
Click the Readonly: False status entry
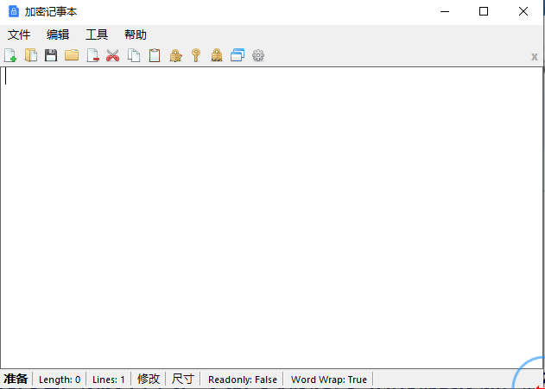click(x=243, y=380)
